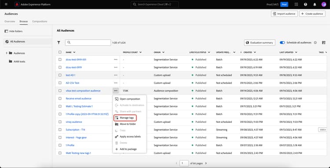Open the Name column sort dropdown

coord(74,52)
